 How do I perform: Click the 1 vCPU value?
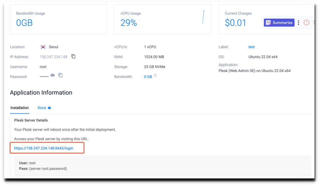150,47
